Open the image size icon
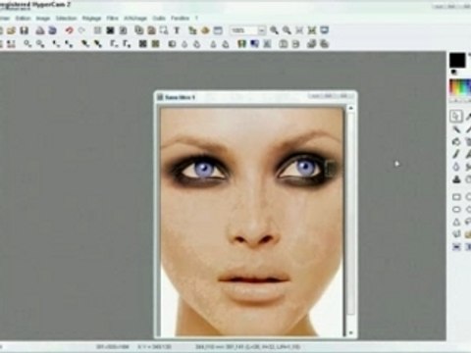Viewport: 471px width, 353px height. click(x=192, y=30)
